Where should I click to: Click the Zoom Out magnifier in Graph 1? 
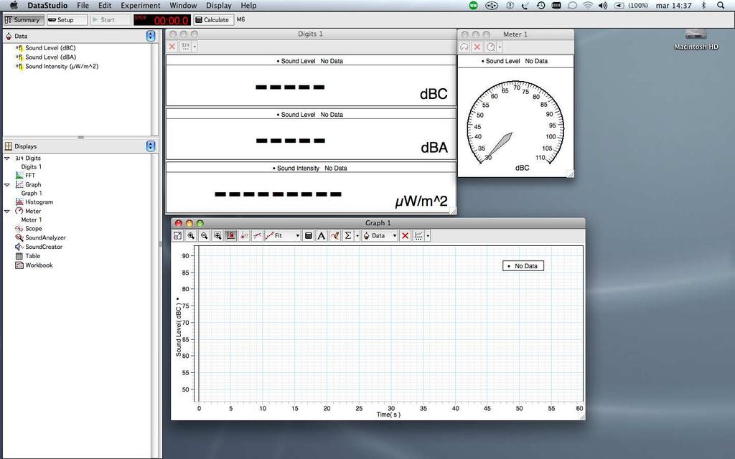pos(204,235)
